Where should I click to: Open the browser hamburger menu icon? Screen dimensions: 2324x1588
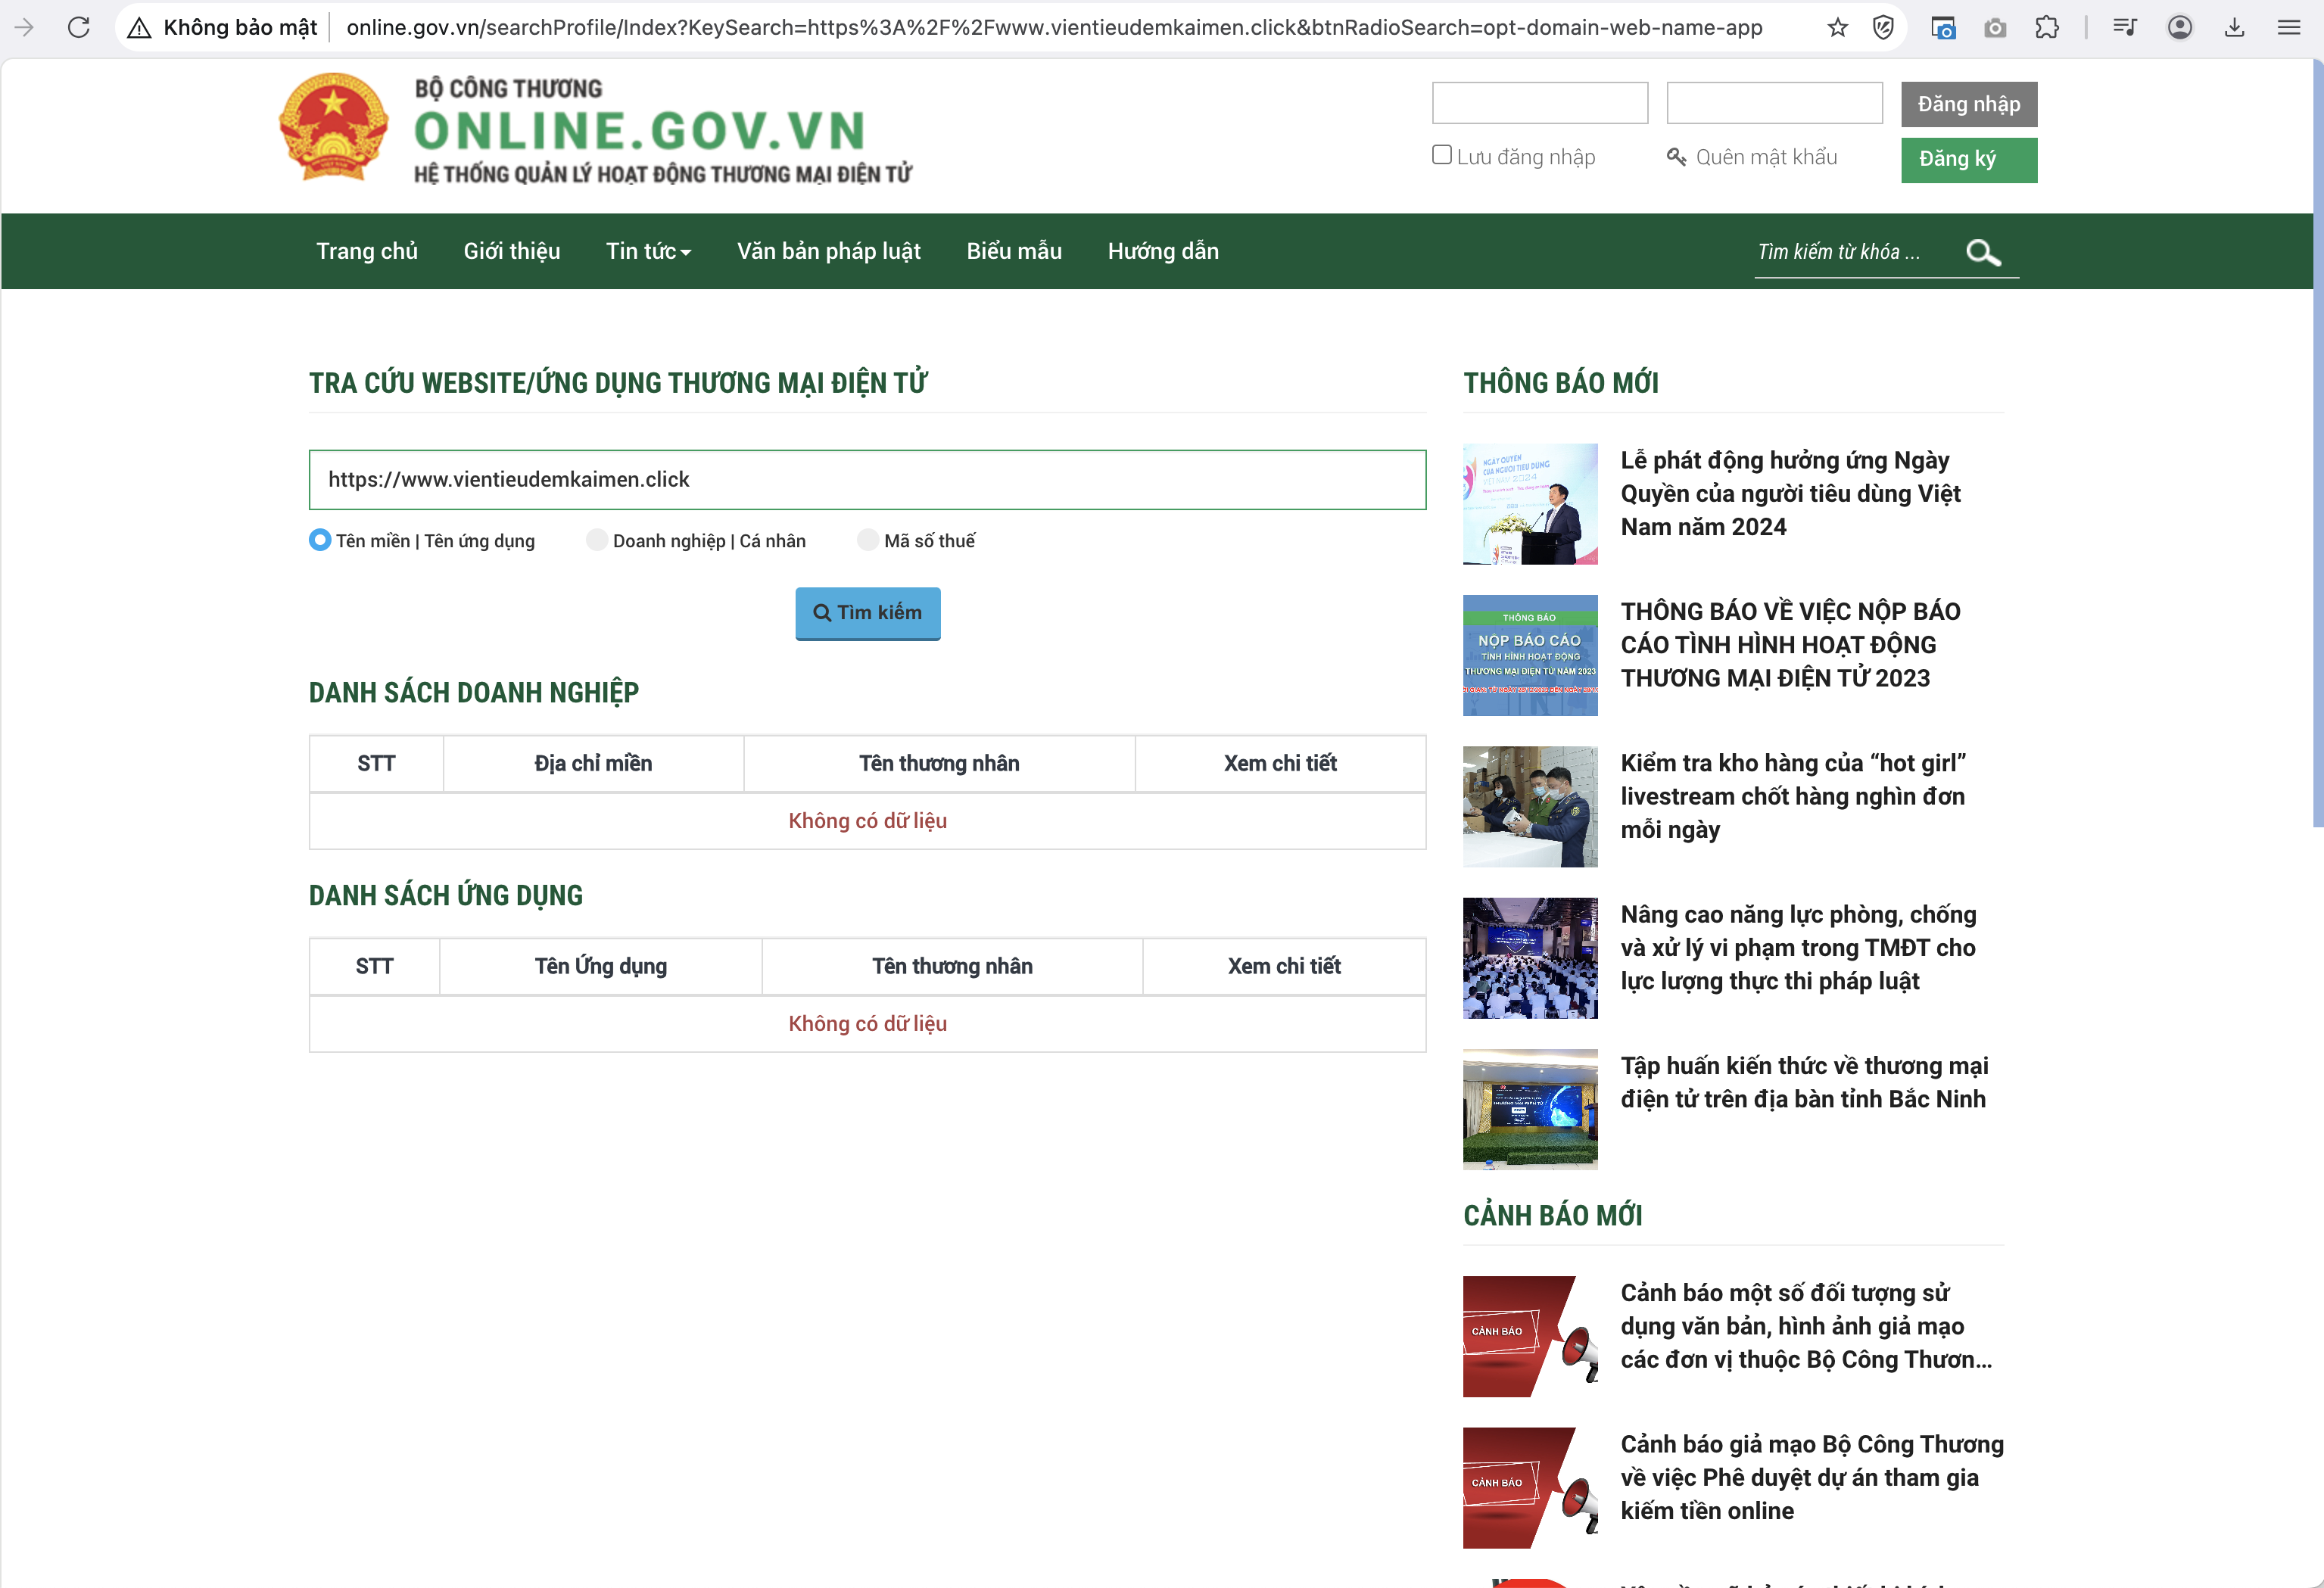[x=2288, y=27]
